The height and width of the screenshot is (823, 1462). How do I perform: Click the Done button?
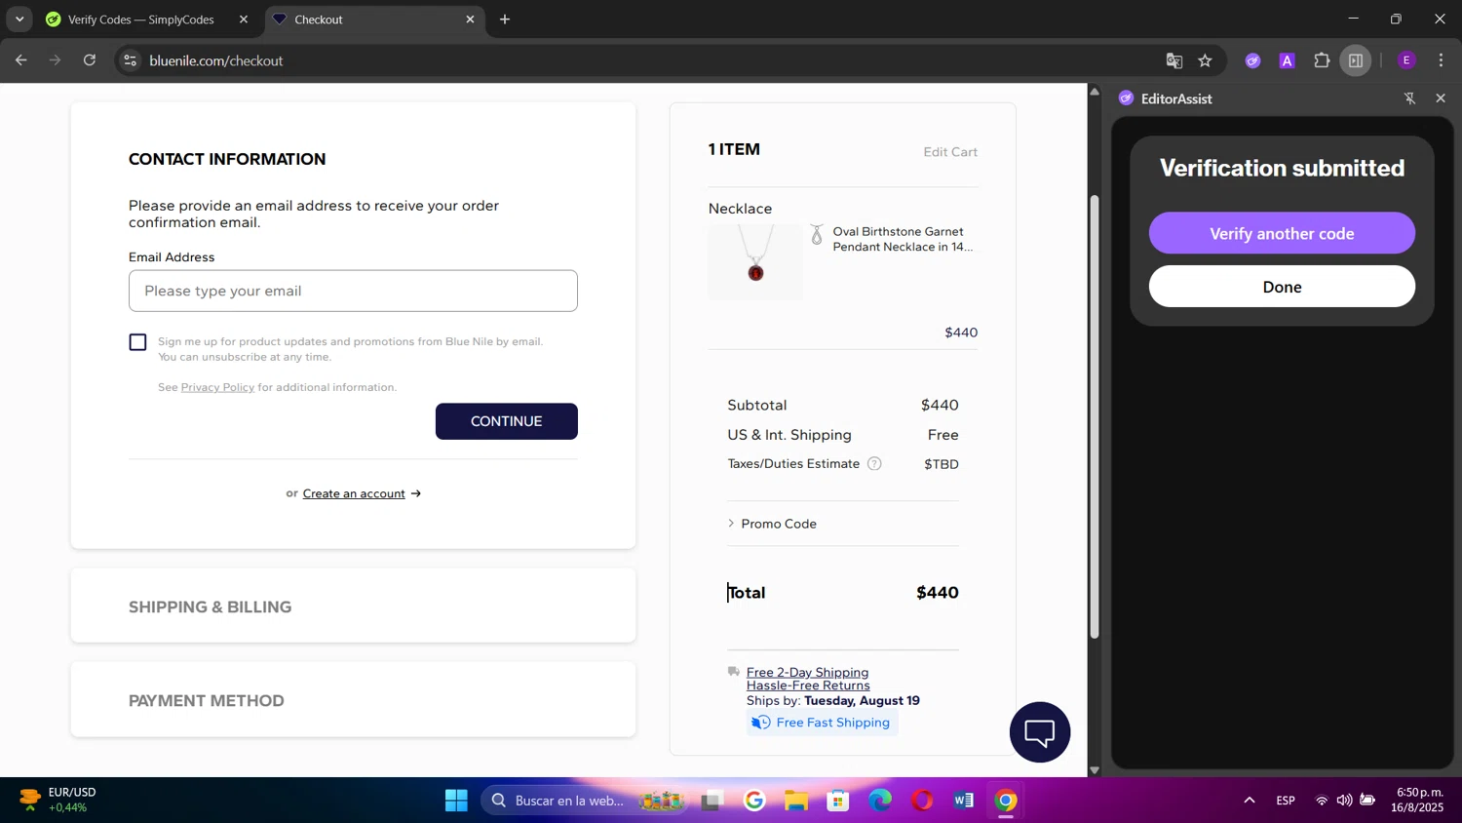pyautogui.click(x=1282, y=287)
